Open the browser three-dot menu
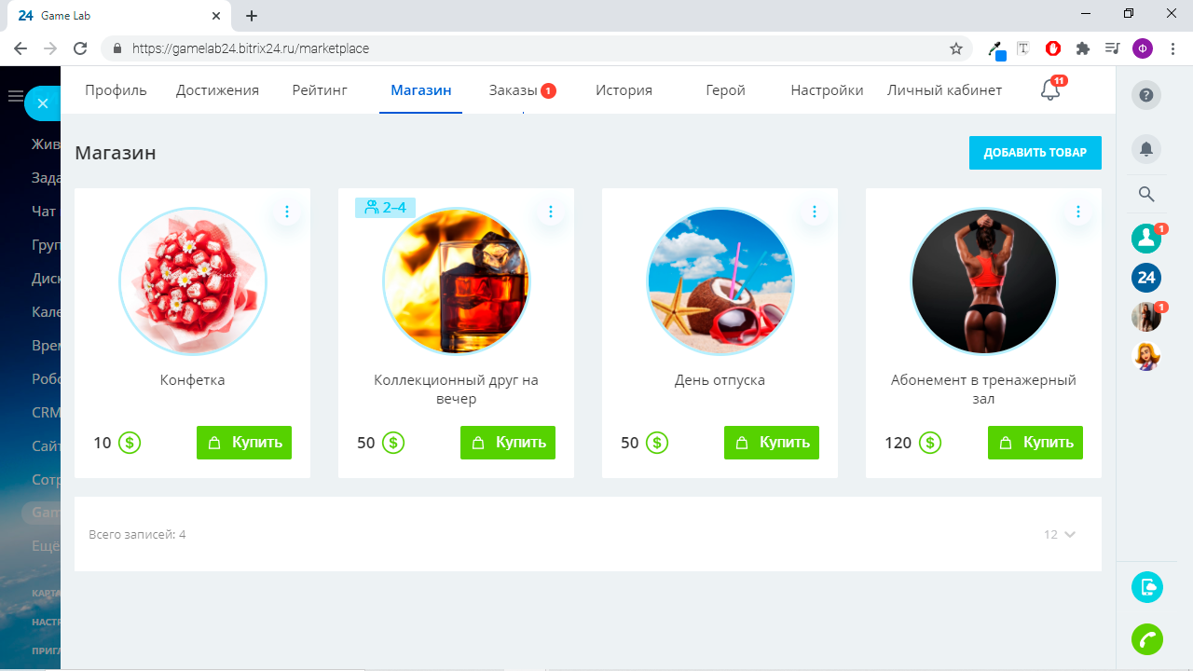The image size is (1193, 671). [1172, 48]
